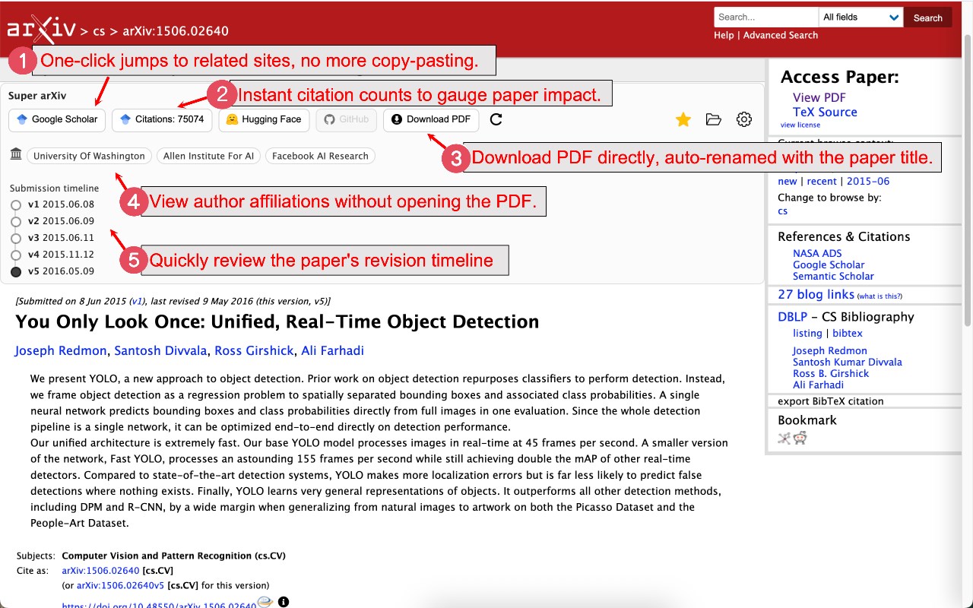
Task: Select the v5 2016.05.09 timeline version
Action: [x=52, y=271]
